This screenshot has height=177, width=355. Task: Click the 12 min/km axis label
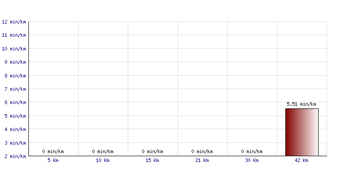14,22
